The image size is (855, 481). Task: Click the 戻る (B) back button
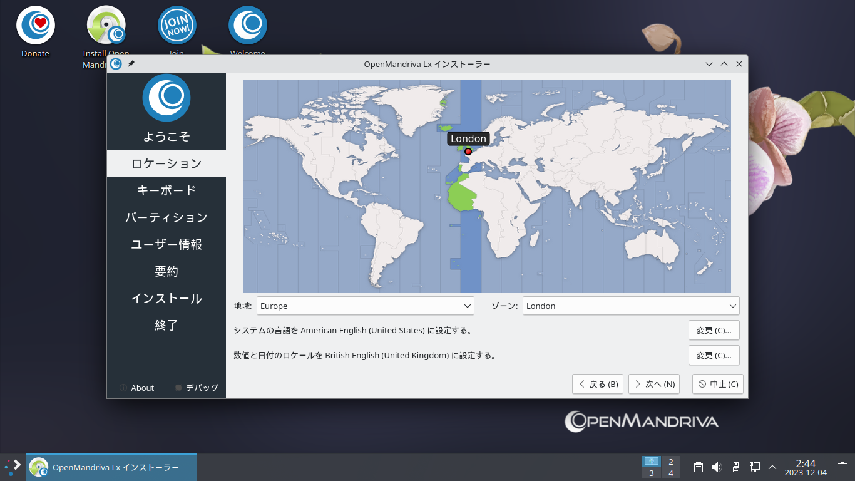pyautogui.click(x=598, y=384)
